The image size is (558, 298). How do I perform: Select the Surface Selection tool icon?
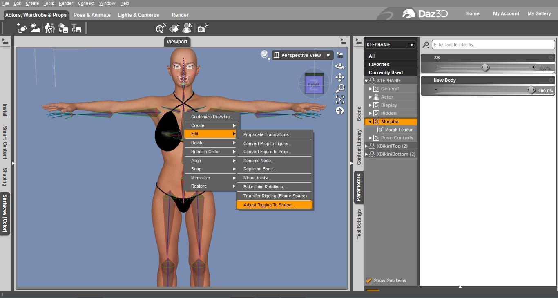coord(174,28)
